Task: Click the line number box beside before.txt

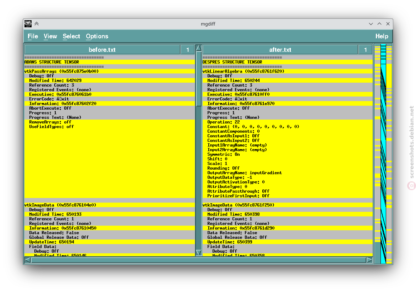Action: pos(187,50)
